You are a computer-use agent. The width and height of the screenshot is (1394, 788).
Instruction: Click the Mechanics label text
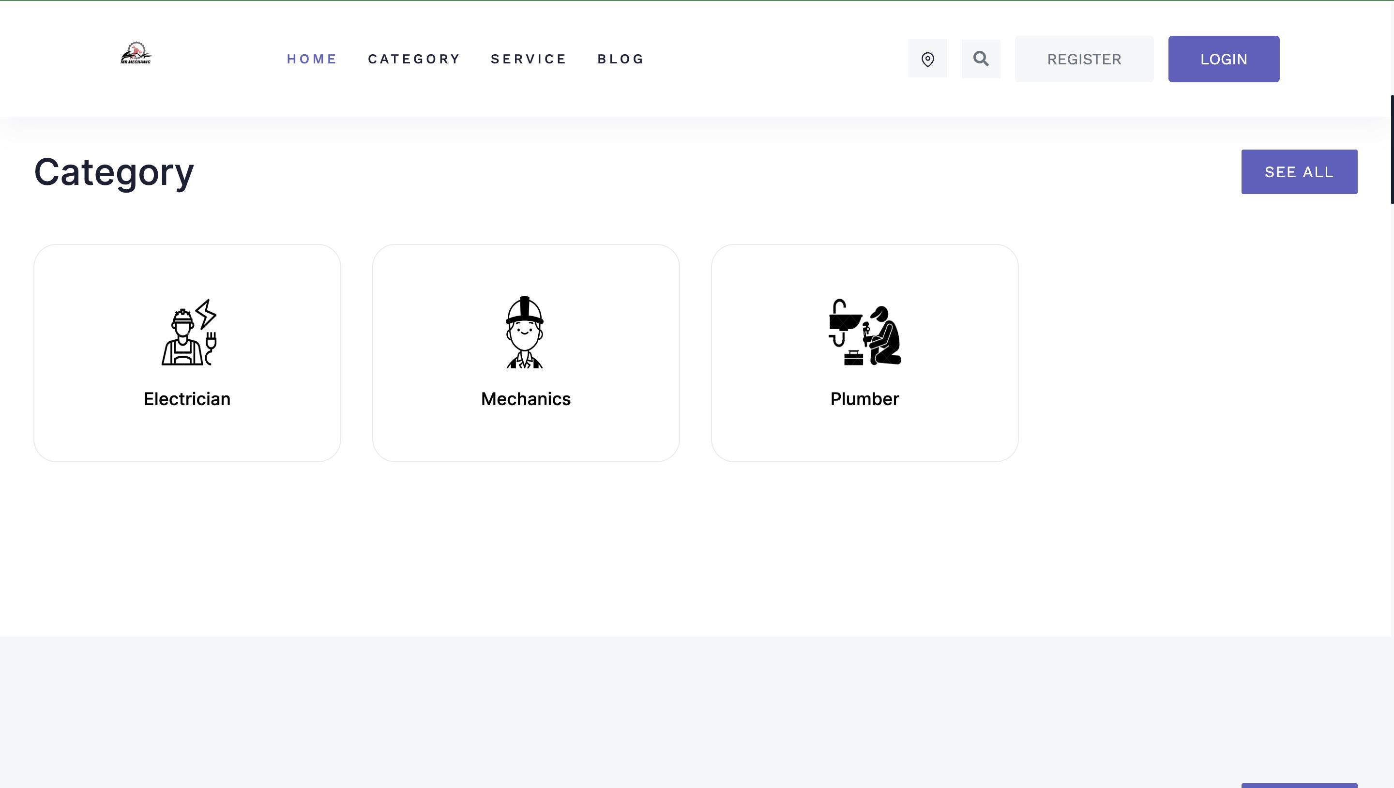pos(526,399)
